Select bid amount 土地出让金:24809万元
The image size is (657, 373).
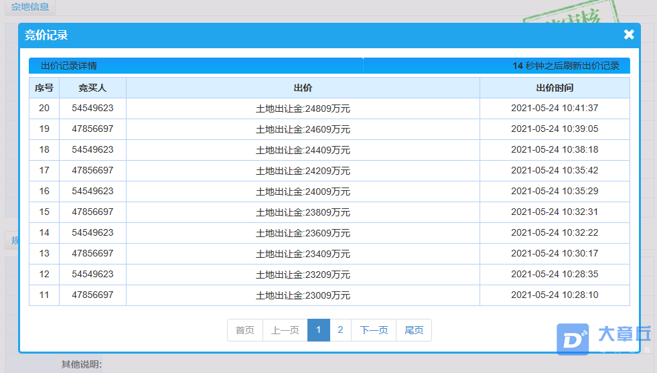click(303, 108)
